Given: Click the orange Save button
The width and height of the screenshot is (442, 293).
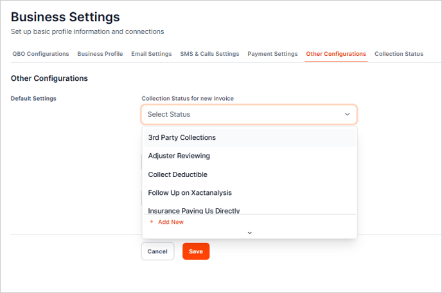Looking at the screenshot, I should click(196, 251).
